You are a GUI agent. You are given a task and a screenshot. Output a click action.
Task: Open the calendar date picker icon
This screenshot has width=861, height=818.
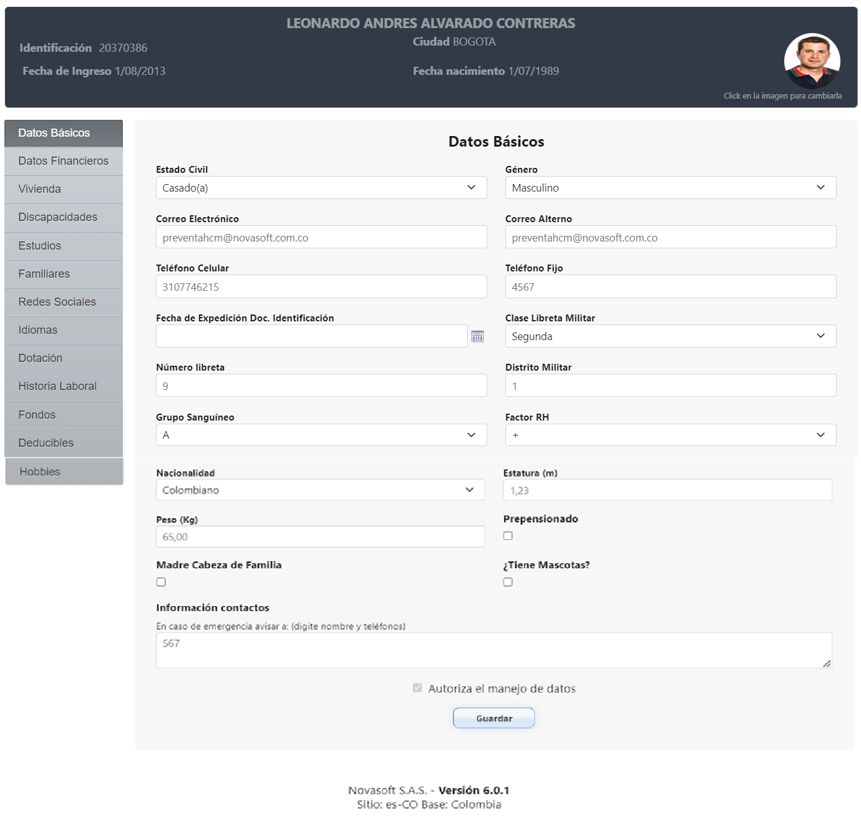click(477, 336)
